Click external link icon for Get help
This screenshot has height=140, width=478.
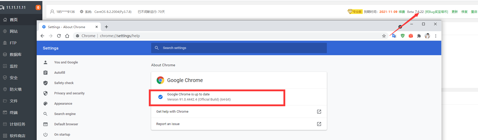319,112
